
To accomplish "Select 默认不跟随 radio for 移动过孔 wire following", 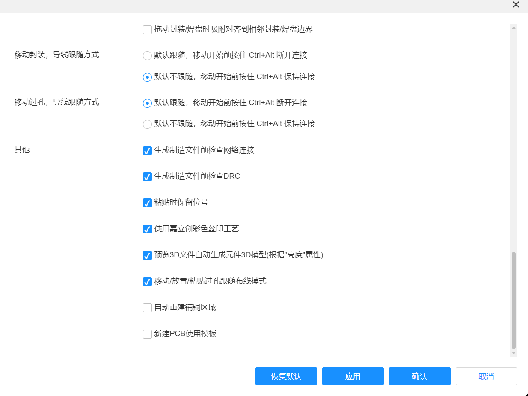I will point(147,124).
